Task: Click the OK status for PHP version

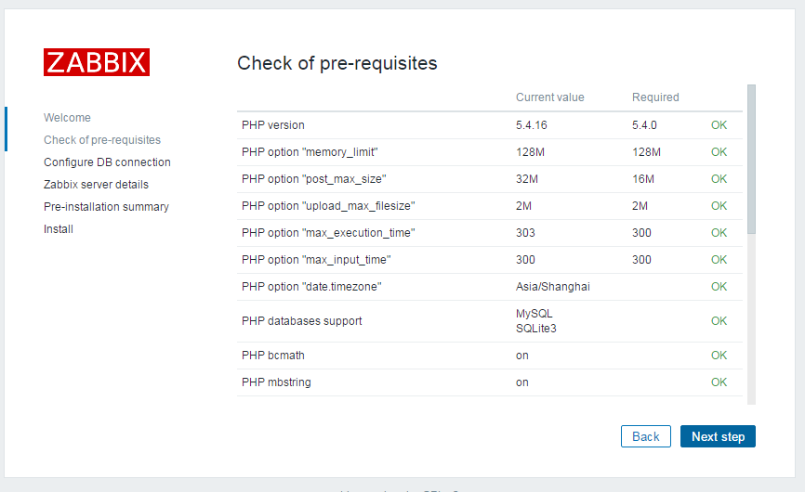Action: pos(719,125)
